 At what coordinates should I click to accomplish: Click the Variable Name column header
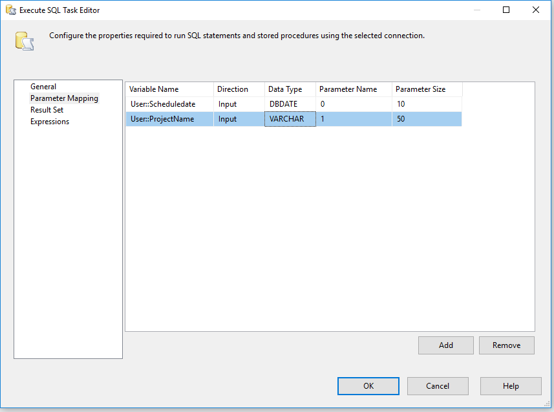(x=169, y=89)
